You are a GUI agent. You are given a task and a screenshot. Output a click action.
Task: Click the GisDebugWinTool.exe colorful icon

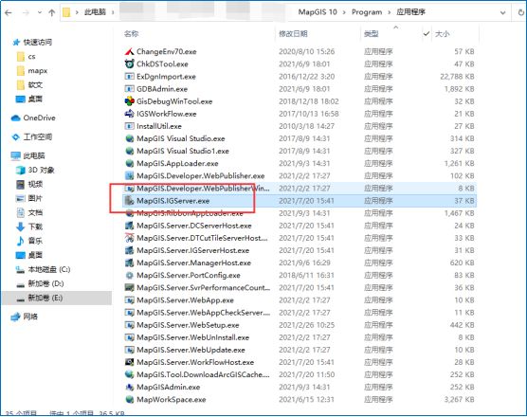pos(130,101)
